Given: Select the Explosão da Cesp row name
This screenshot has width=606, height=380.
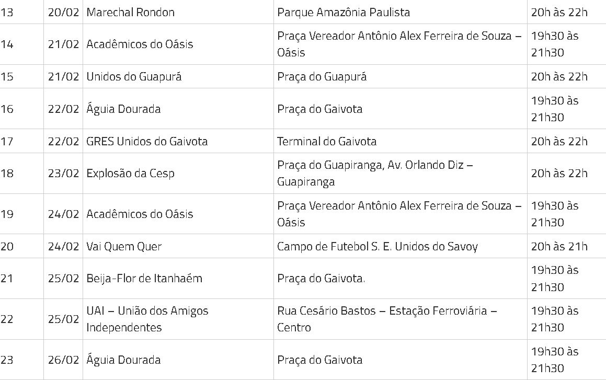Looking at the screenshot, I should tap(130, 174).
